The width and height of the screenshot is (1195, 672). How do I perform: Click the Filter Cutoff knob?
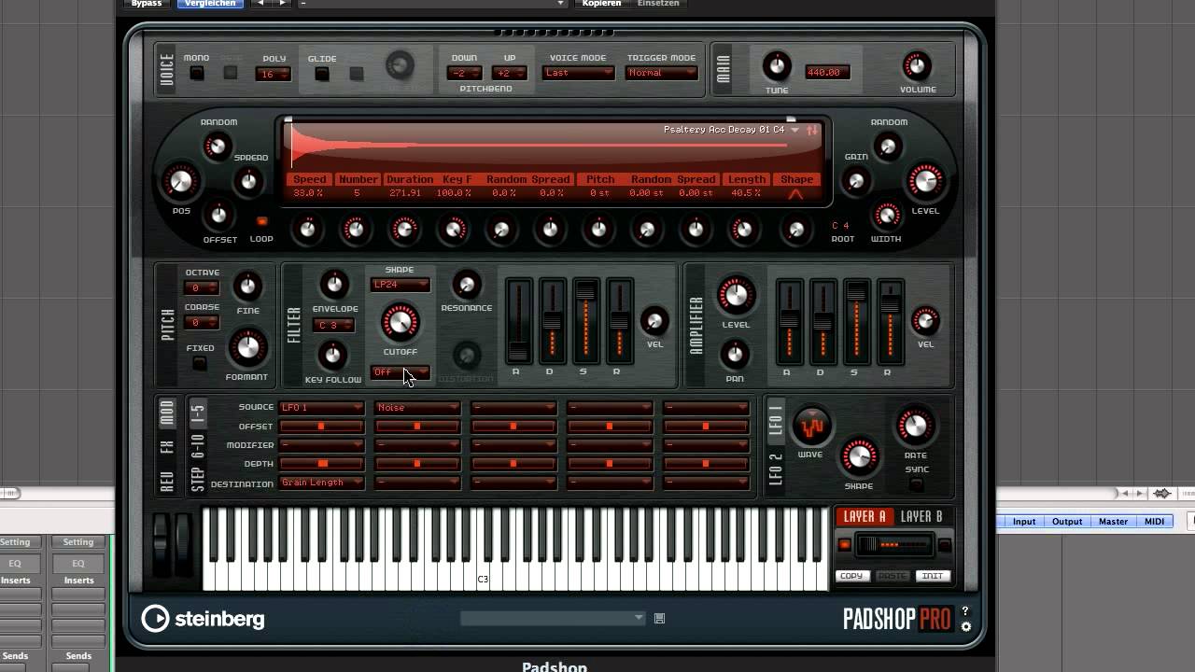(400, 322)
